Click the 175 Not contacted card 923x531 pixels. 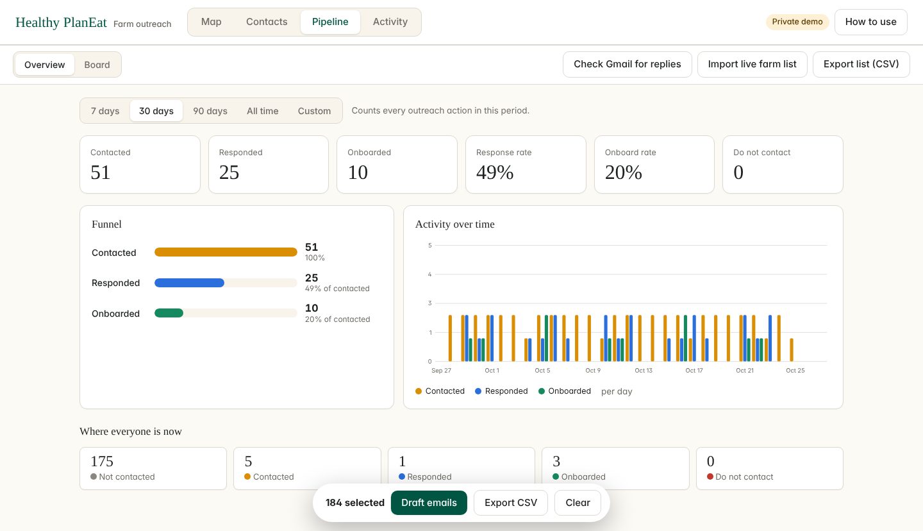(x=153, y=469)
